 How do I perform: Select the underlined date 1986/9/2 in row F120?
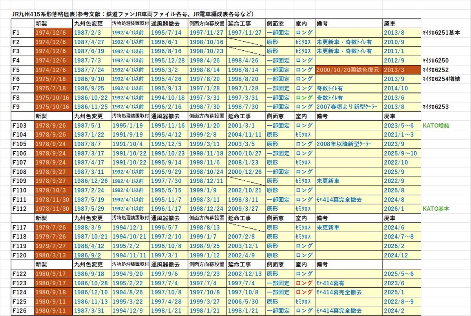[92, 255]
